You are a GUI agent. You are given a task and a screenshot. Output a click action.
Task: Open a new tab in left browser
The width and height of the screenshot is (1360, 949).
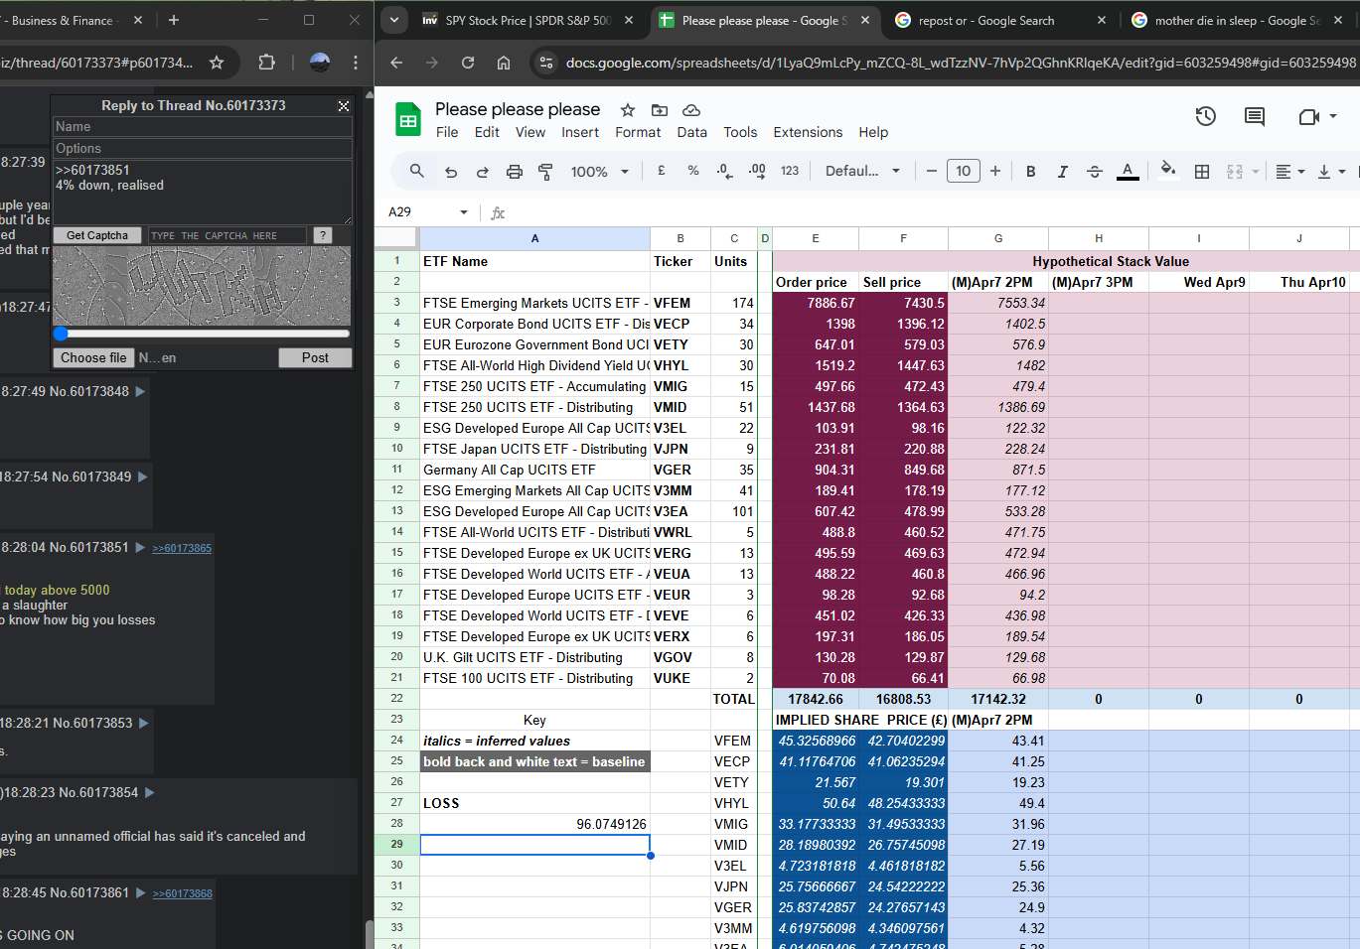pos(174,20)
